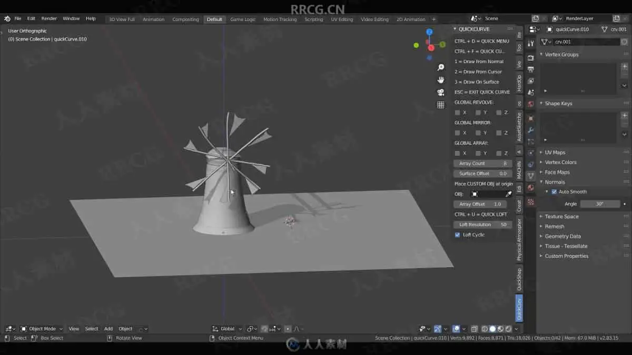Screen dimensions: 632x355
Task: Open the Modifiers wrench tab icon
Action: click(530, 130)
